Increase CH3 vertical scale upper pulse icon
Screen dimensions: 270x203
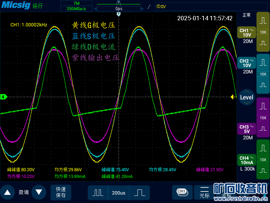pyautogui.click(x=263, y=106)
